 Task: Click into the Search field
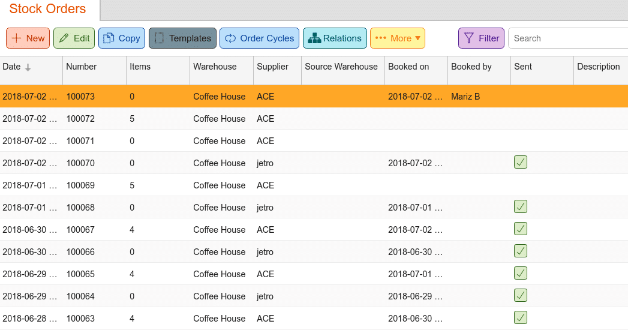click(567, 38)
